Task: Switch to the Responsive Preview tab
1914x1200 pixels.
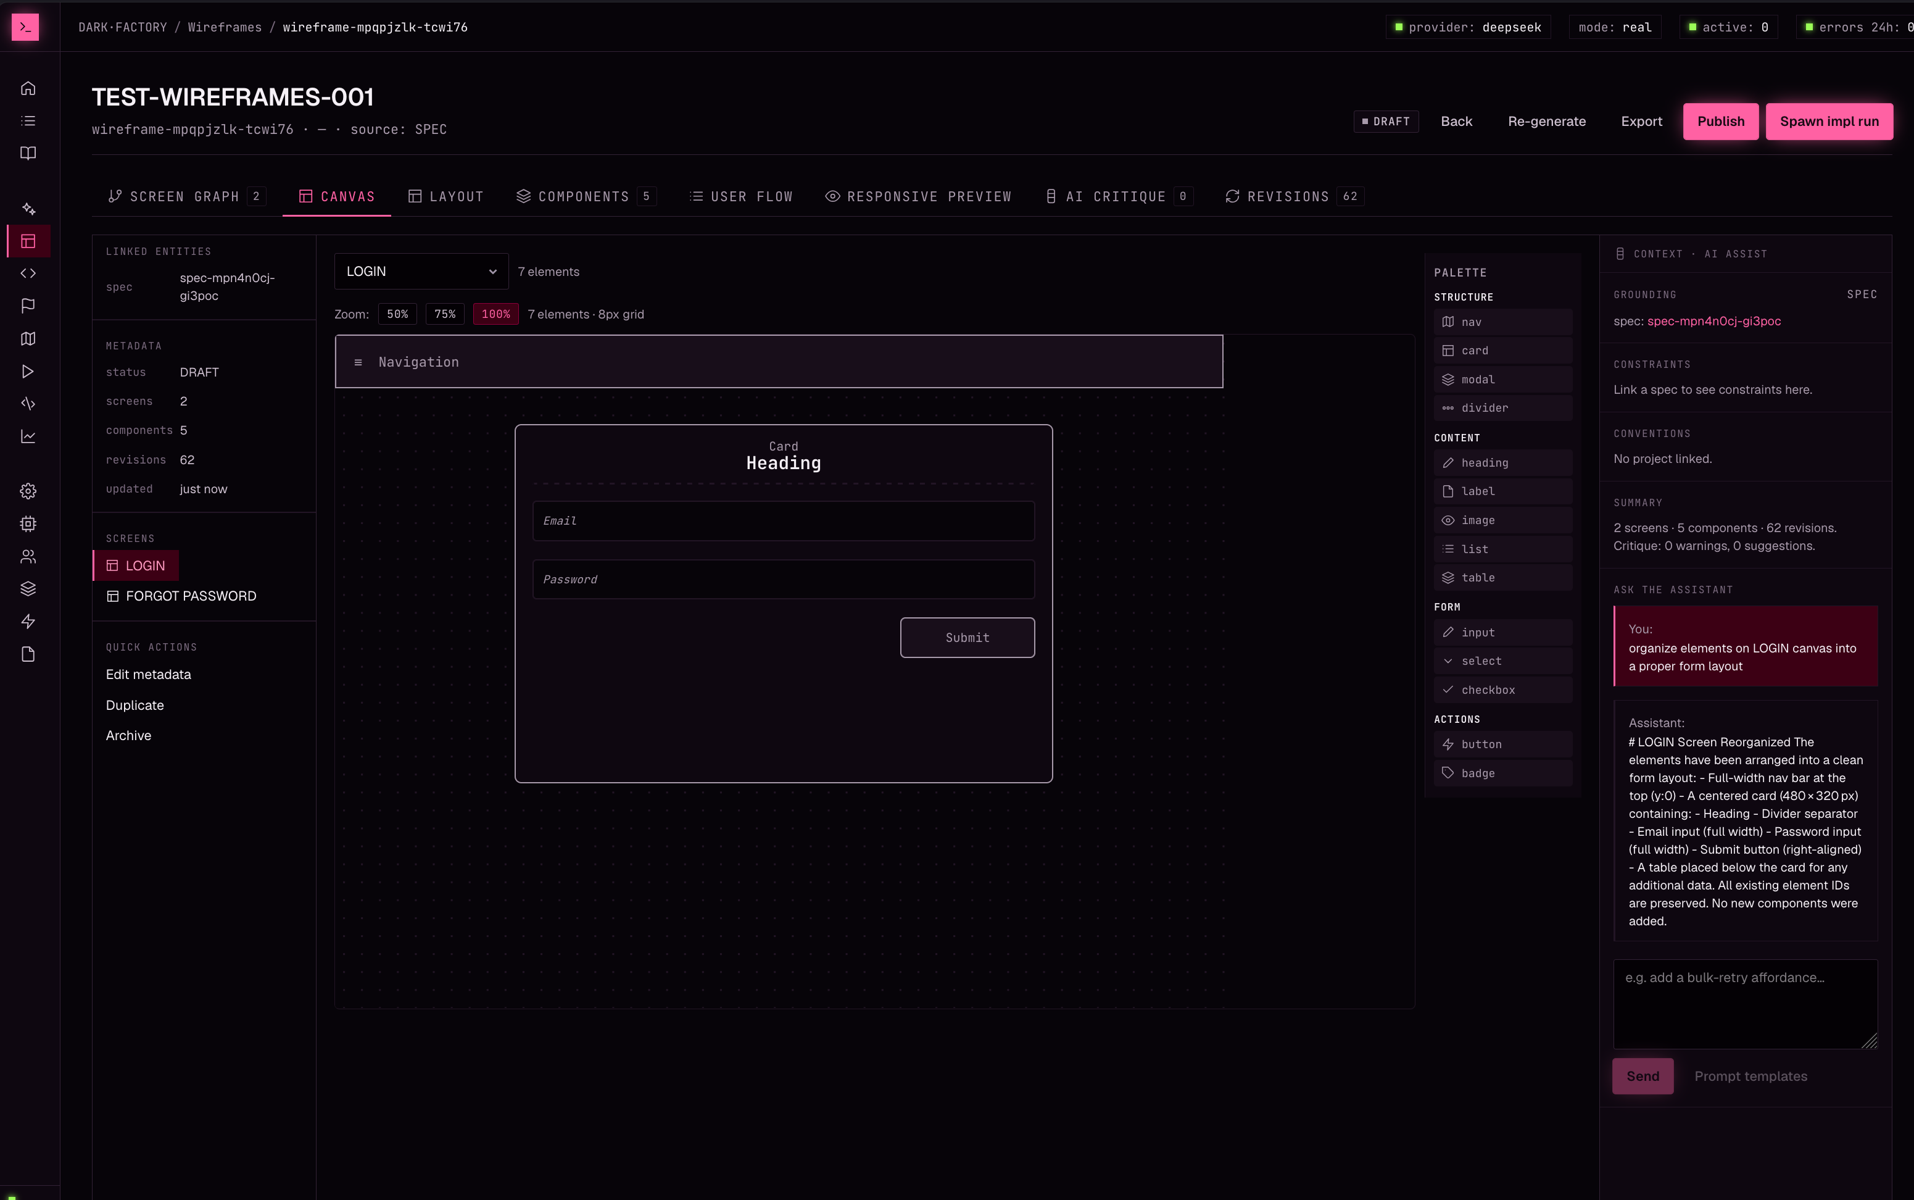Action: click(919, 196)
